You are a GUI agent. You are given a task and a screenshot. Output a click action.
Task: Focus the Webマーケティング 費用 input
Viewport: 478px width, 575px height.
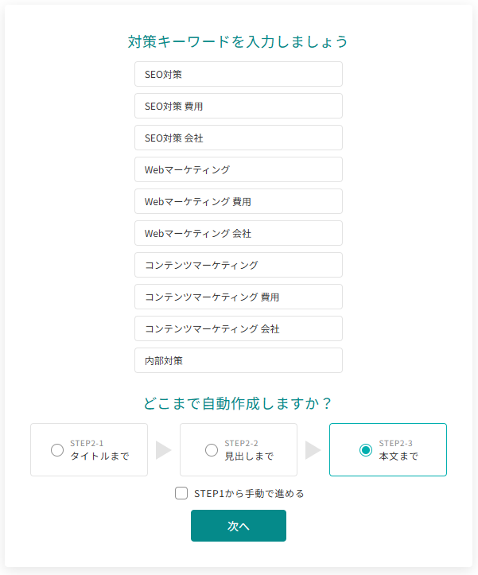[239, 201]
